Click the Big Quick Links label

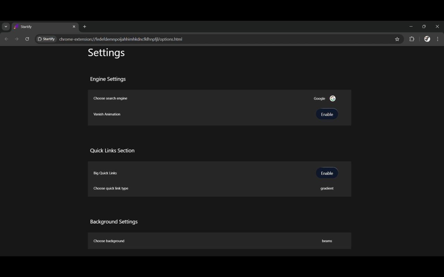pos(105,173)
